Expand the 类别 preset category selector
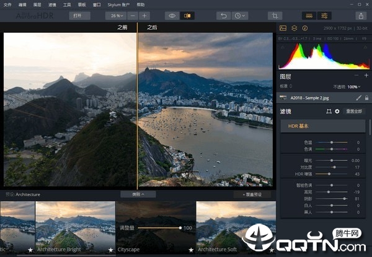The image size is (372, 257). click(x=138, y=194)
